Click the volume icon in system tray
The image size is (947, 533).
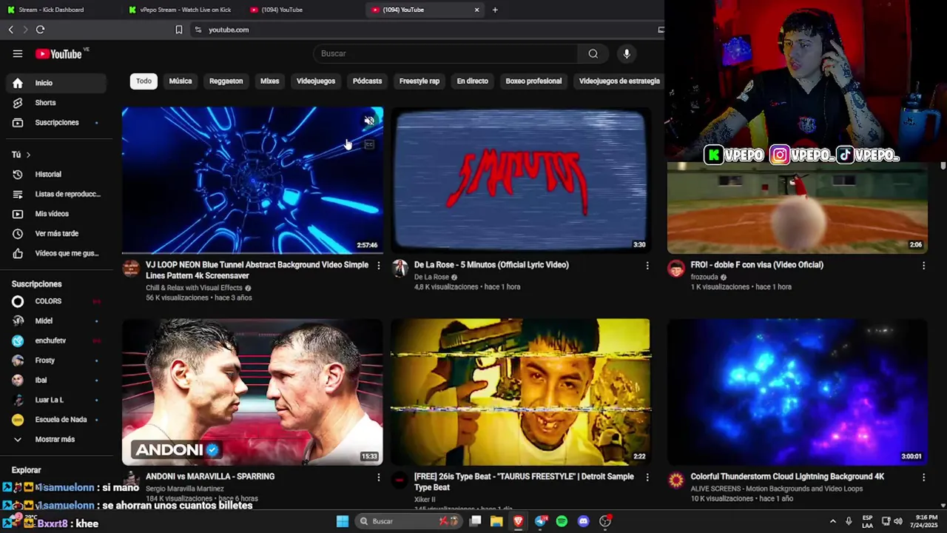899,521
